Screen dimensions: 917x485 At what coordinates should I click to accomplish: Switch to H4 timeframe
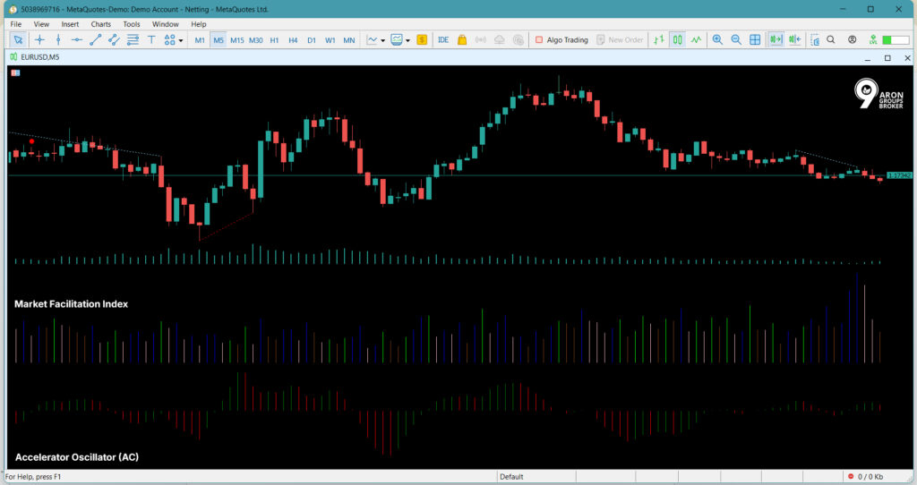293,40
